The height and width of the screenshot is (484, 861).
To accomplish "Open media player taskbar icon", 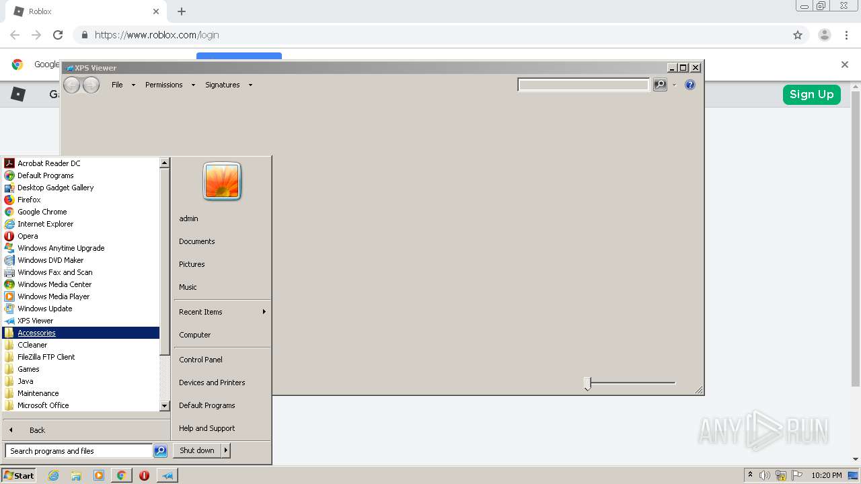I will [x=99, y=475].
